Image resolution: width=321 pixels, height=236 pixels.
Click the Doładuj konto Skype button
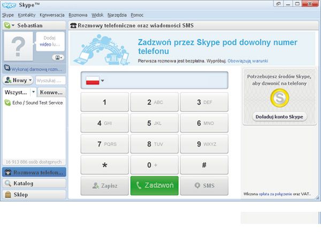pyautogui.click(x=279, y=117)
